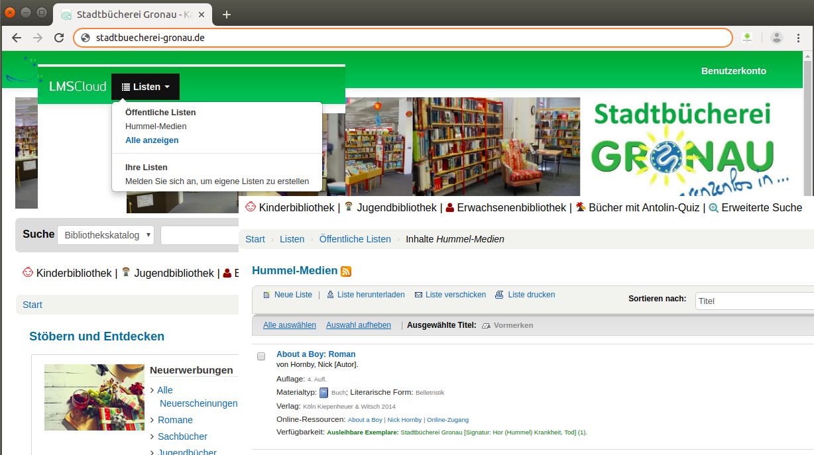Image resolution: width=814 pixels, height=455 pixels.
Task: Click the Neue Liste page icon
Action: point(266,295)
